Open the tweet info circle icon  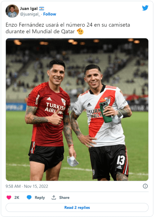click(145, 186)
